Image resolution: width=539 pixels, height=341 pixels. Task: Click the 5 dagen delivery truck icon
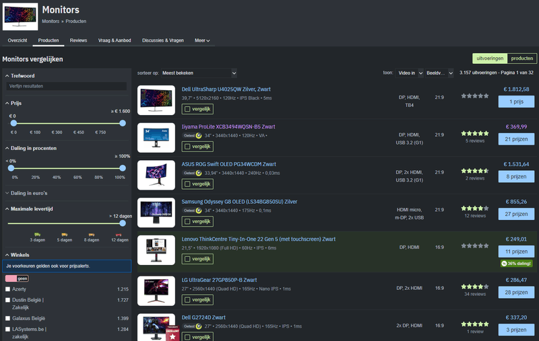[x=64, y=235]
